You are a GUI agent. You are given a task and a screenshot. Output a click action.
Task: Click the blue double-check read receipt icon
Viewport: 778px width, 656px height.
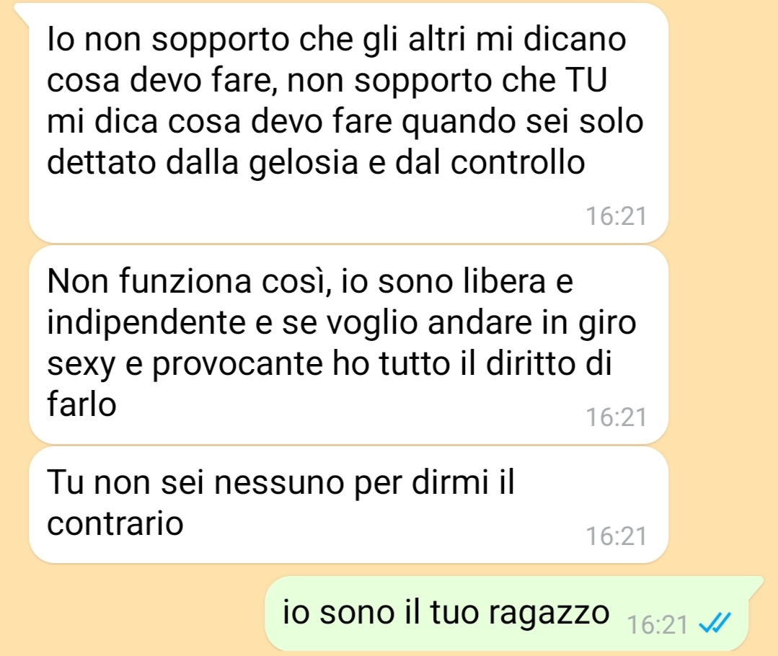[715, 623]
